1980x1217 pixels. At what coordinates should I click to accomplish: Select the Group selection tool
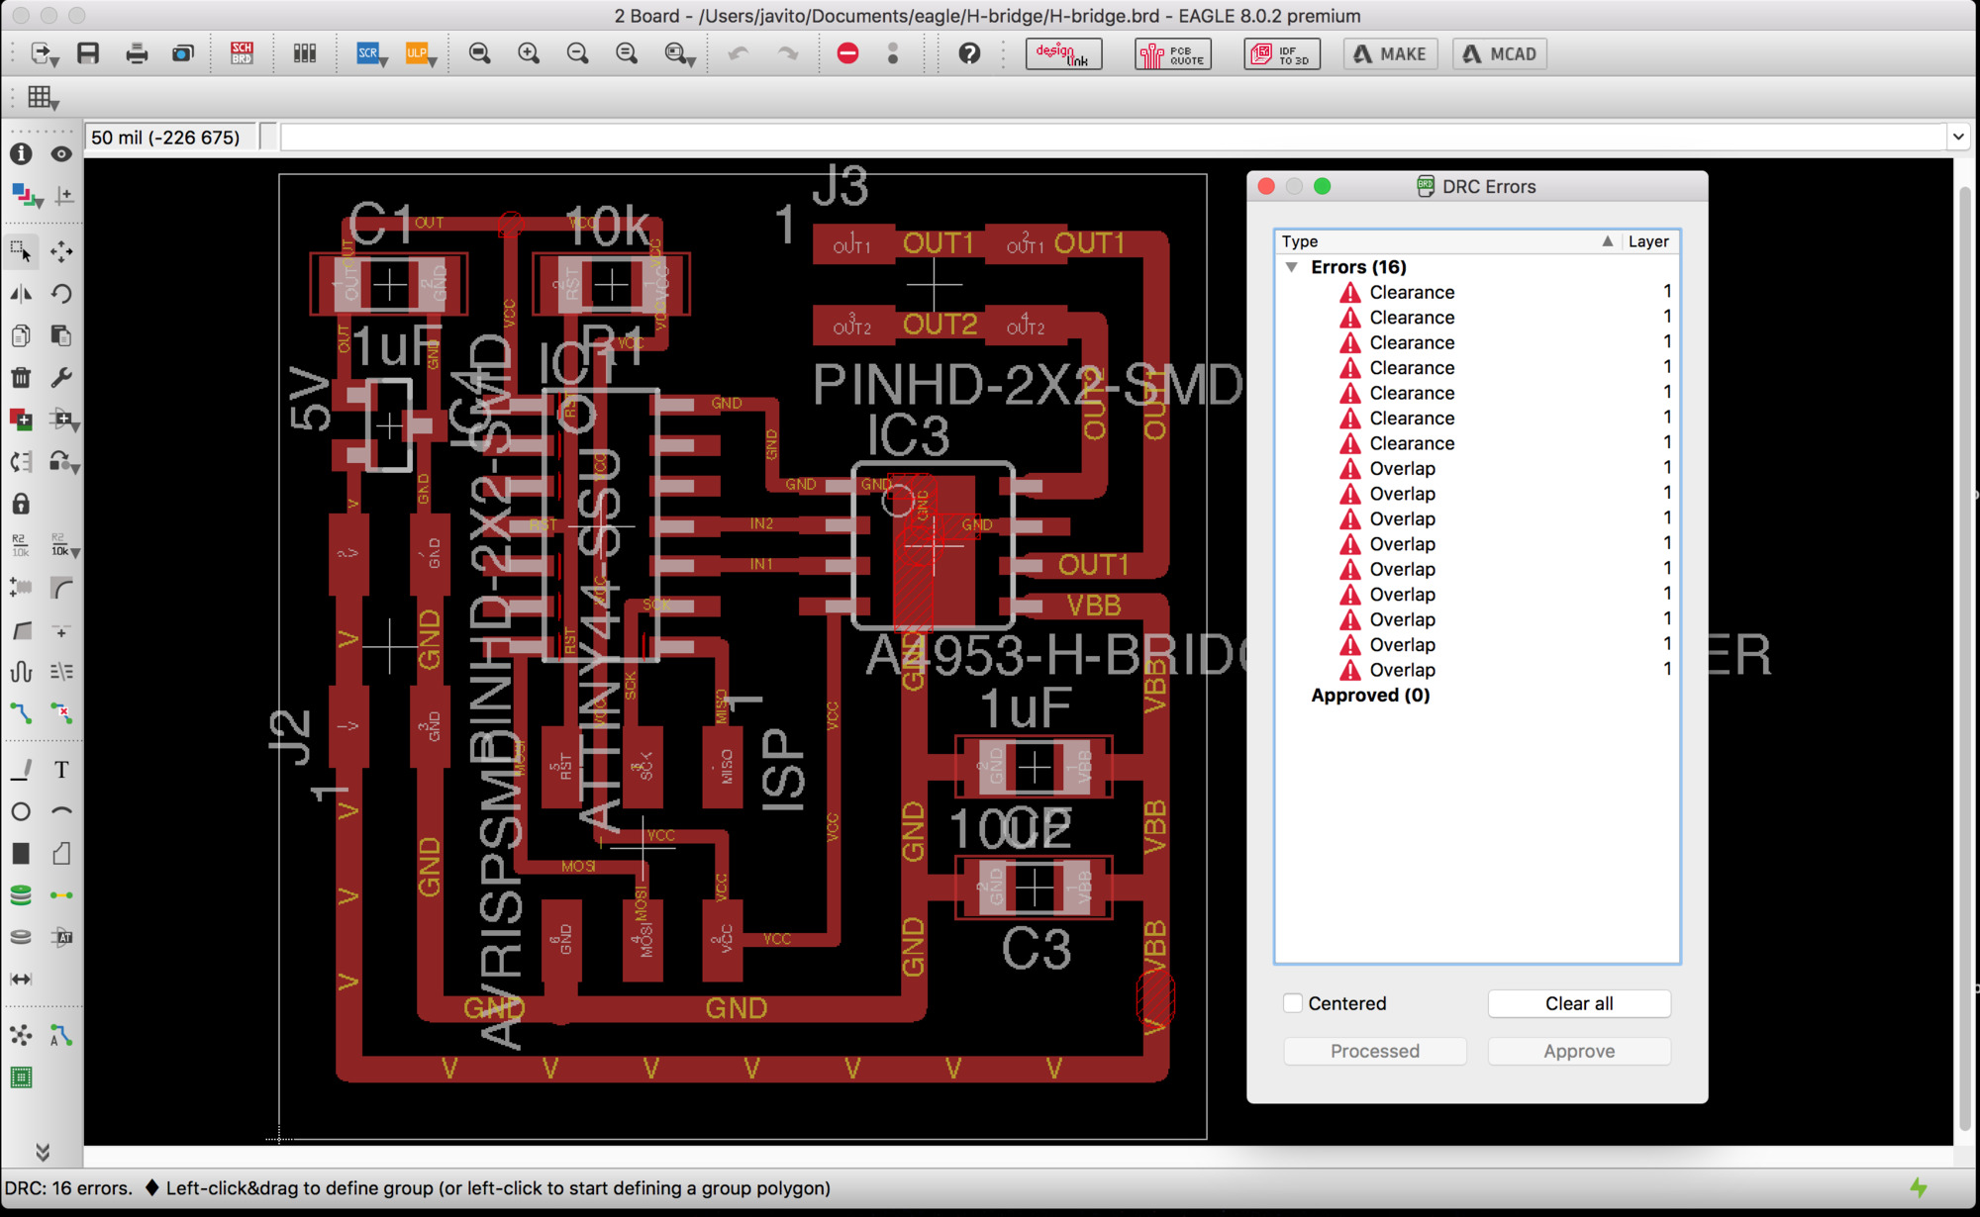point(21,251)
